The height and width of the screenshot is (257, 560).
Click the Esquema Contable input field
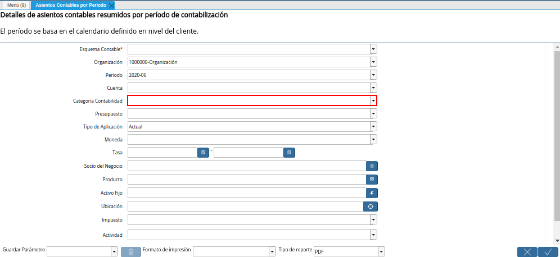point(249,49)
